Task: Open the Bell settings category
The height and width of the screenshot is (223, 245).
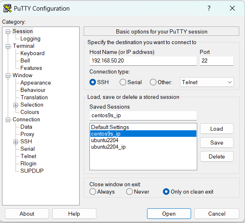Action: coord(25,60)
